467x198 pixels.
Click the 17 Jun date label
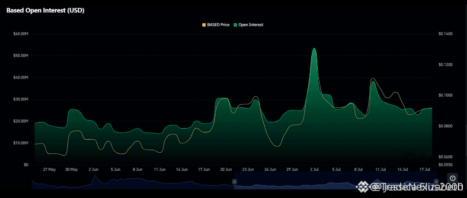click(204, 170)
